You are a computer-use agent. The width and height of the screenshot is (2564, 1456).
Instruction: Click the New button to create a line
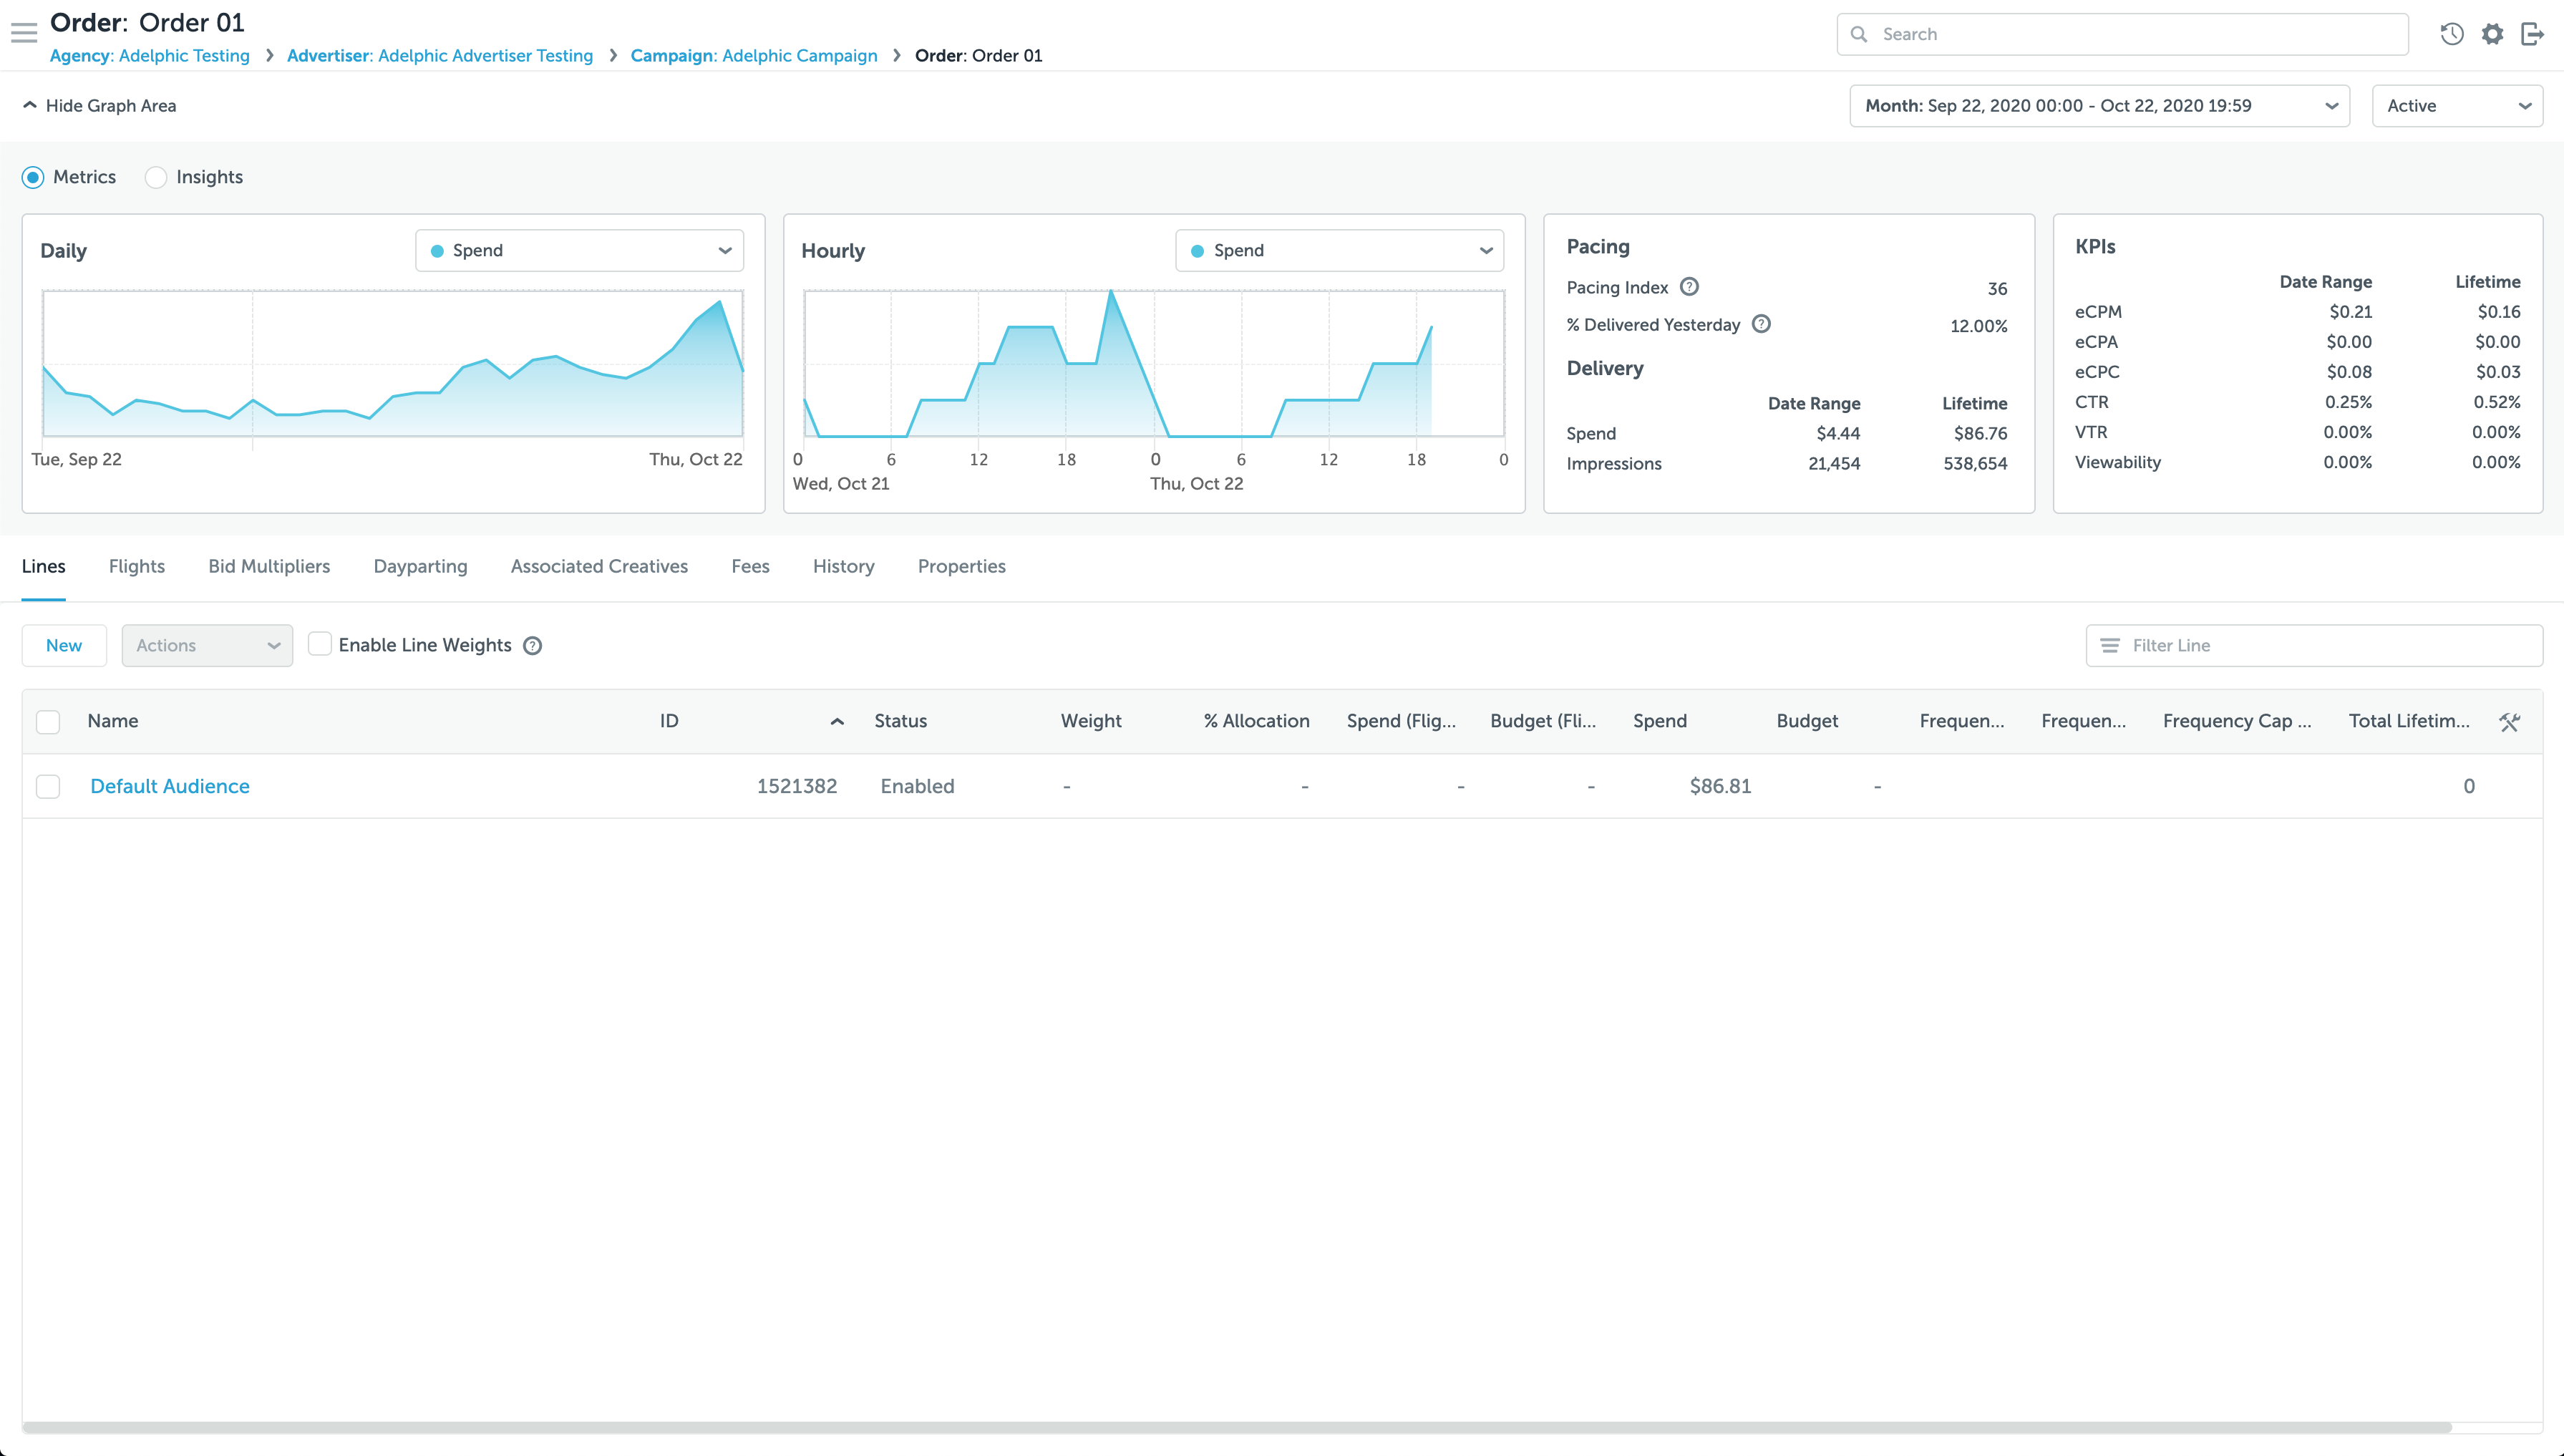(x=63, y=645)
